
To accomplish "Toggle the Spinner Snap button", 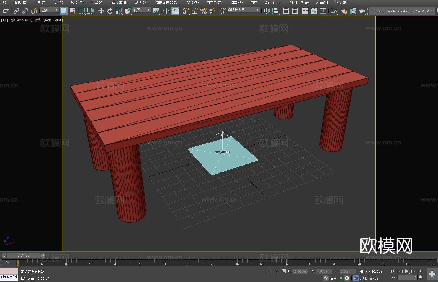I will click(x=212, y=11).
